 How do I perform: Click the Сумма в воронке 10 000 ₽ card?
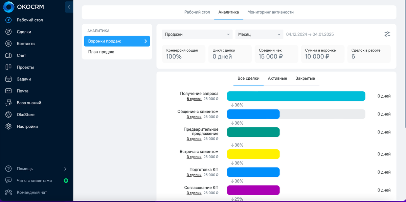tap(323, 54)
